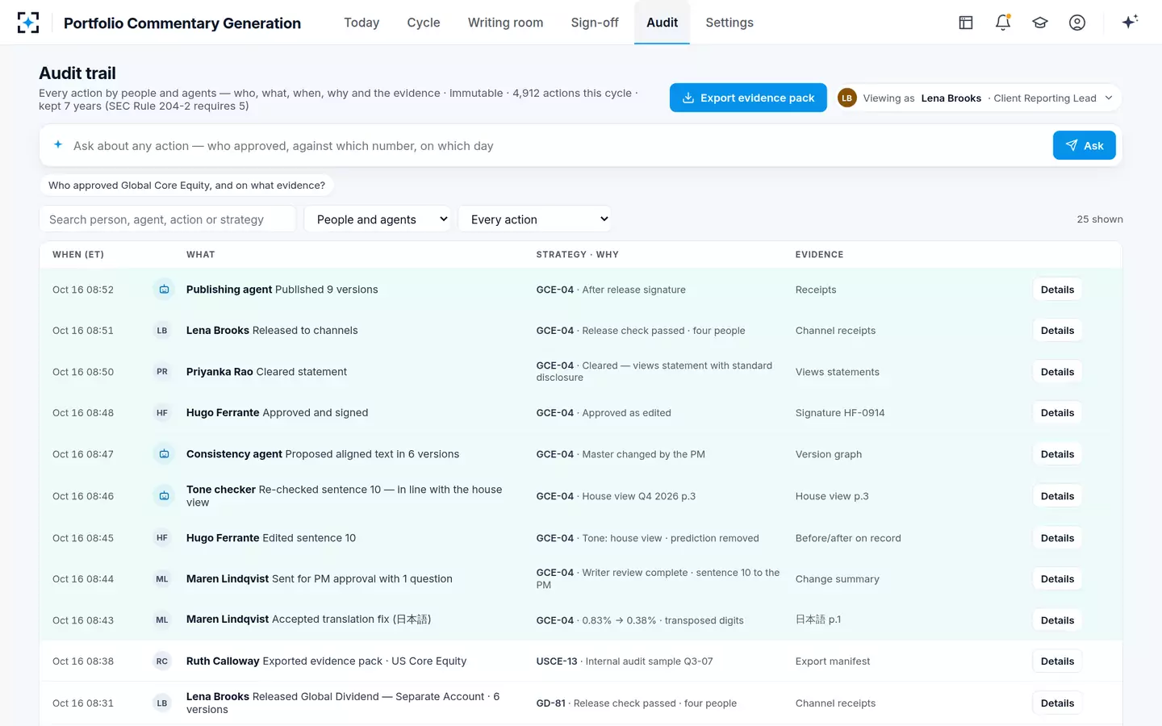1162x726 pixels.
Task: Open the AI assistant sparkle icon
Action: (1130, 22)
